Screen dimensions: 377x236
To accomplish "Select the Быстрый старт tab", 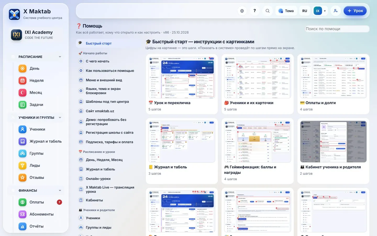I will click(x=109, y=43).
